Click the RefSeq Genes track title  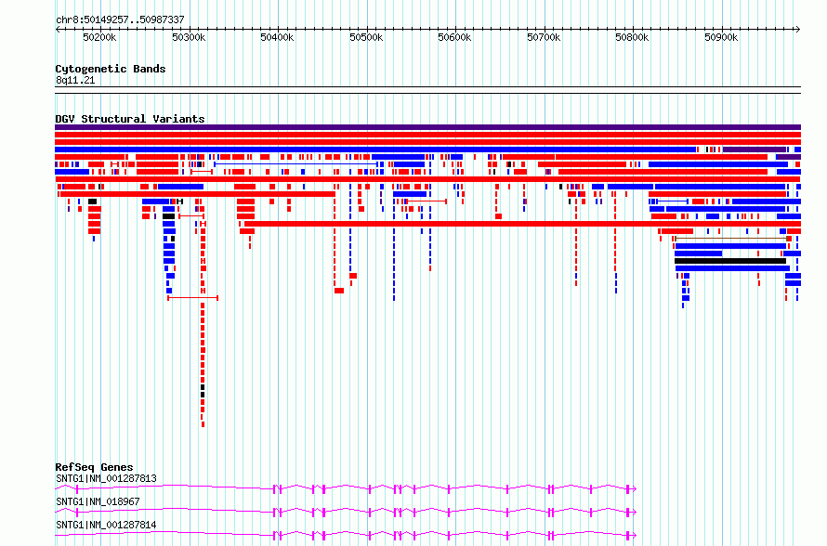click(x=94, y=467)
